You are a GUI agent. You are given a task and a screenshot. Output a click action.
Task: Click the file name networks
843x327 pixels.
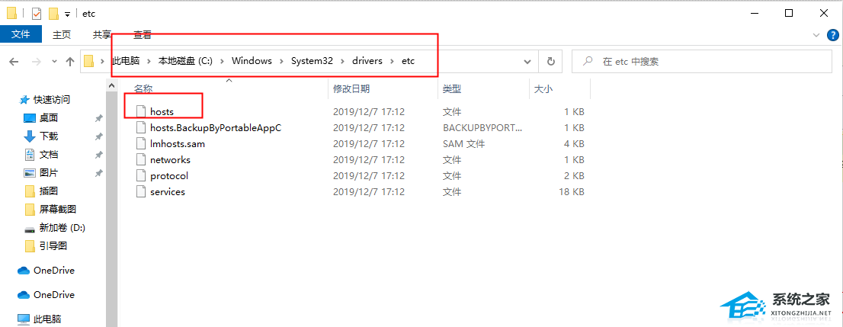point(170,160)
